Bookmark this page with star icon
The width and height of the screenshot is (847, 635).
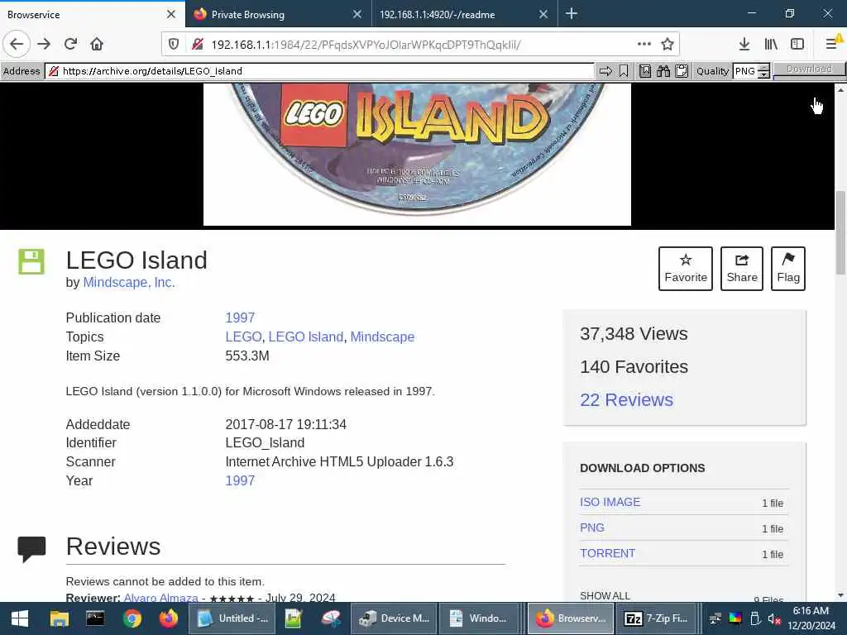pyautogui.click(x=668, y=45)
